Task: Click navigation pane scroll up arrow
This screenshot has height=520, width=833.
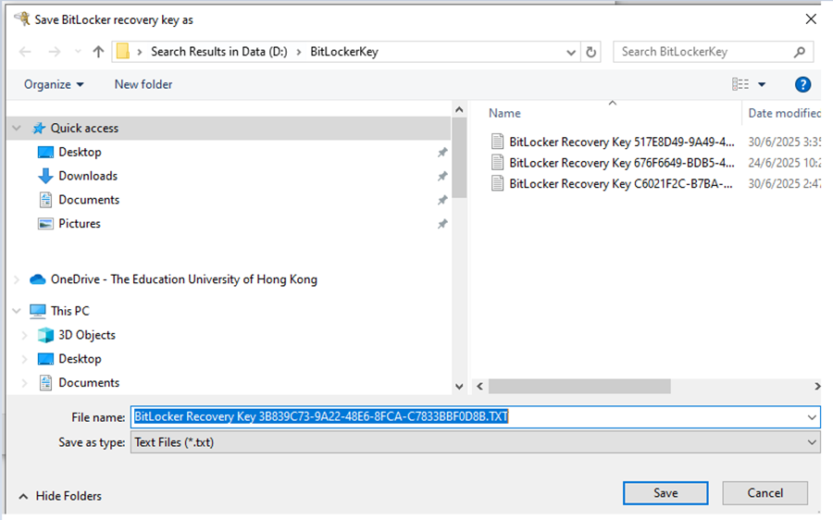Action: tap(459, 110)
